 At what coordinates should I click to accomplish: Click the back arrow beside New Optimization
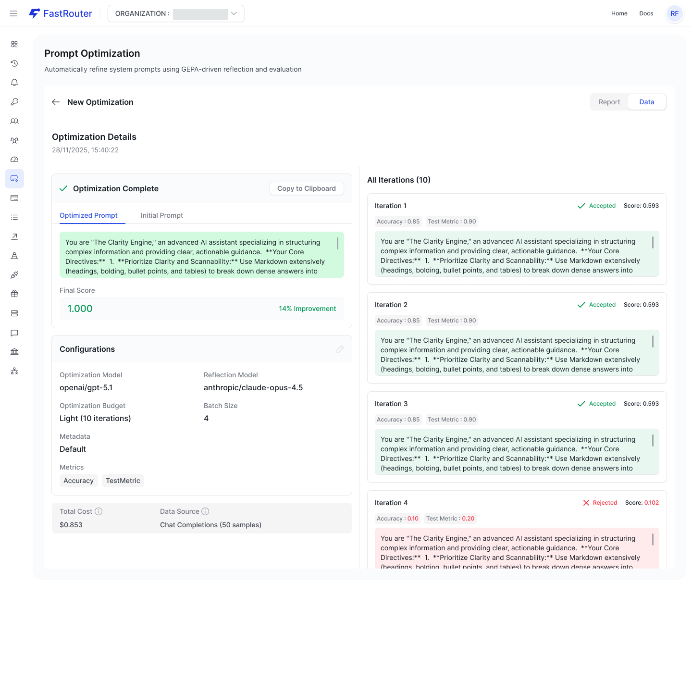pyautogui.click(x=56, y=102)
